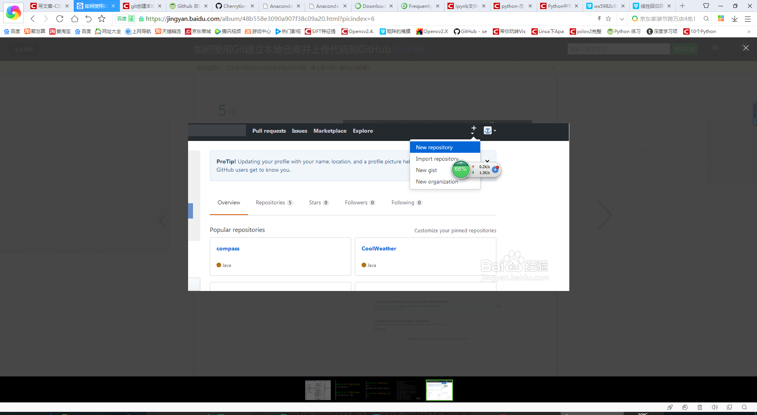Click the page vertical scrollbar
The width and height of the screenshot is (757, 415).
[755, 113]
